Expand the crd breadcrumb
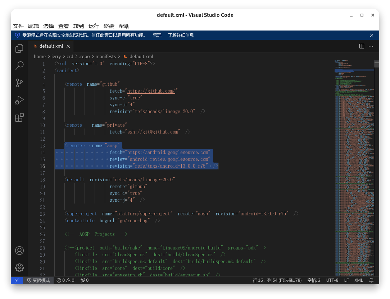 pyautogui.click(x=70, y=57)
